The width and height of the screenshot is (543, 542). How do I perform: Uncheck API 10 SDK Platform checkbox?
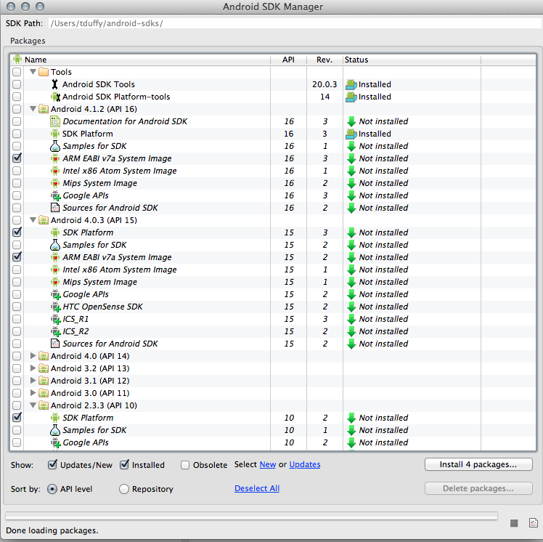17,418
